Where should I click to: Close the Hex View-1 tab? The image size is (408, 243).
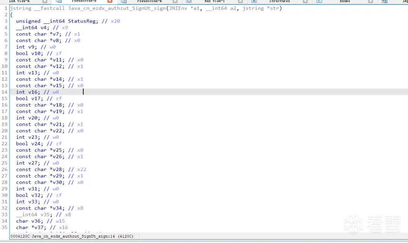pos(240,1)
